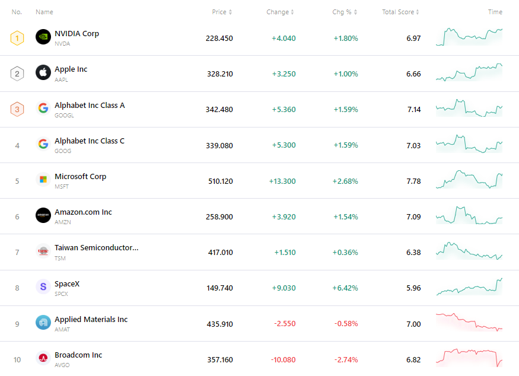
Task: Click the NVDA ticker symbol
Action: (62, 44)
